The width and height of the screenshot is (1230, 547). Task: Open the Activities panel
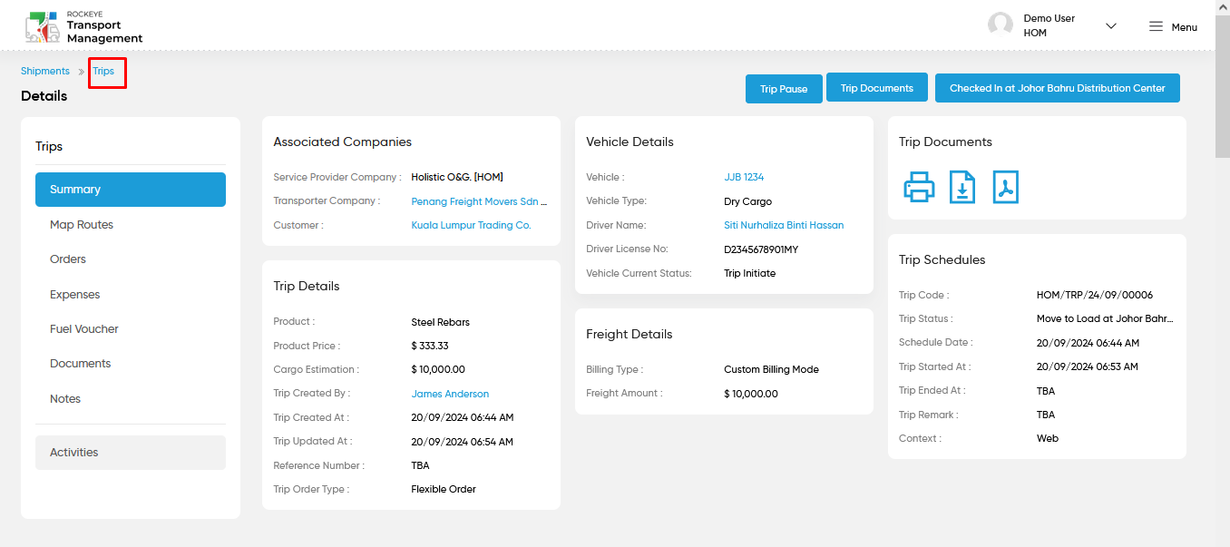[131, 453]
